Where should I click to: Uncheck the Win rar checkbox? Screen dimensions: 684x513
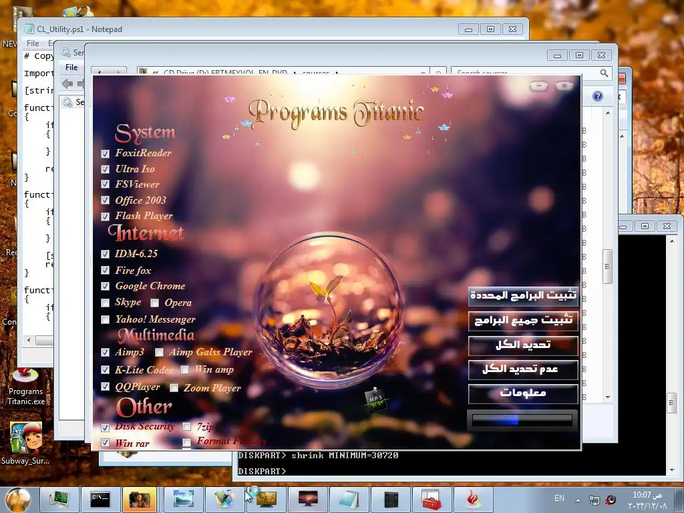tap(105, 443)
